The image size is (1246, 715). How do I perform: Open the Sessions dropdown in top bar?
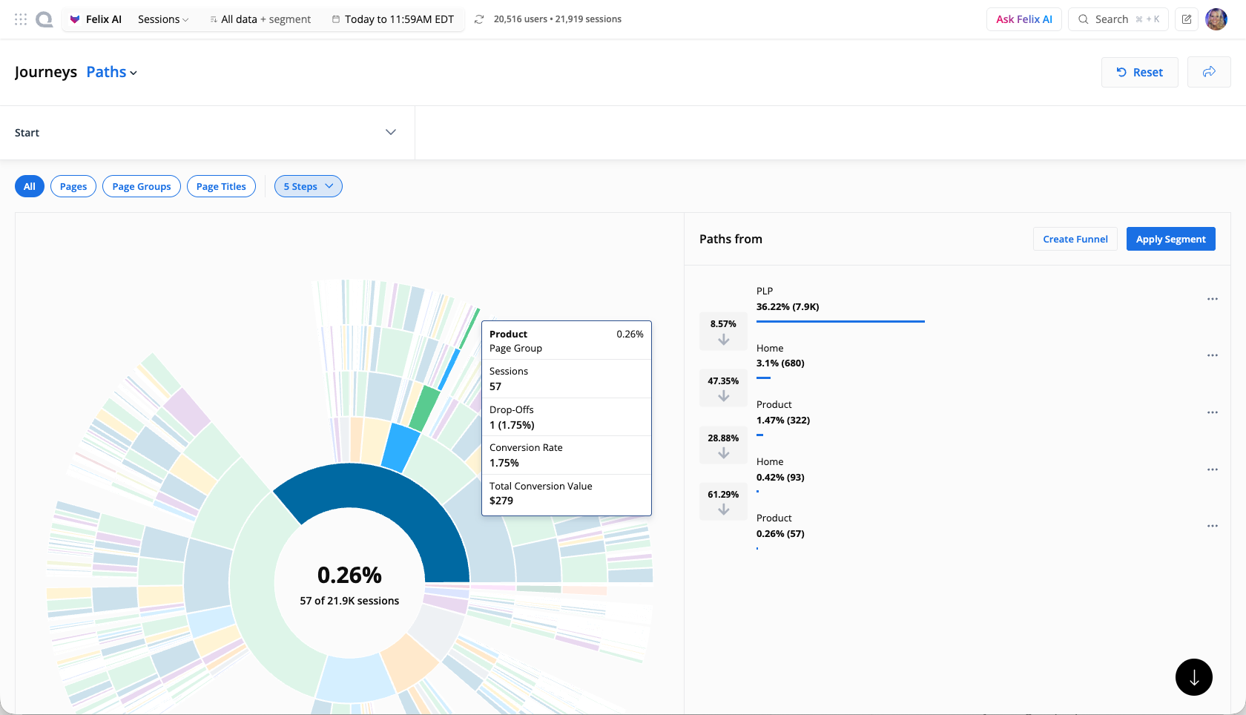163,19
